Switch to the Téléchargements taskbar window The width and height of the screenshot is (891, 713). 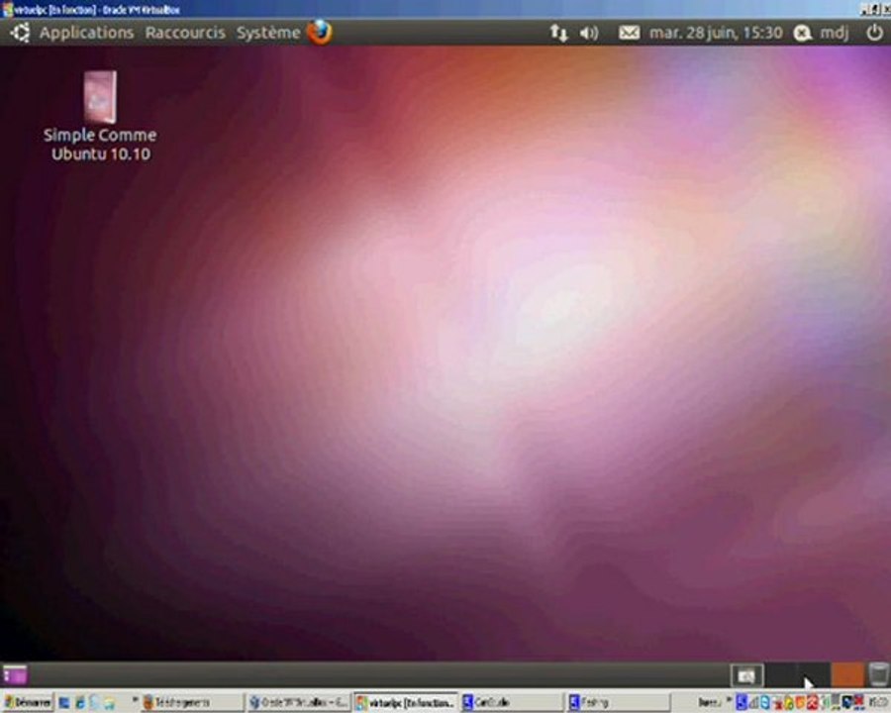pos(191,703)
